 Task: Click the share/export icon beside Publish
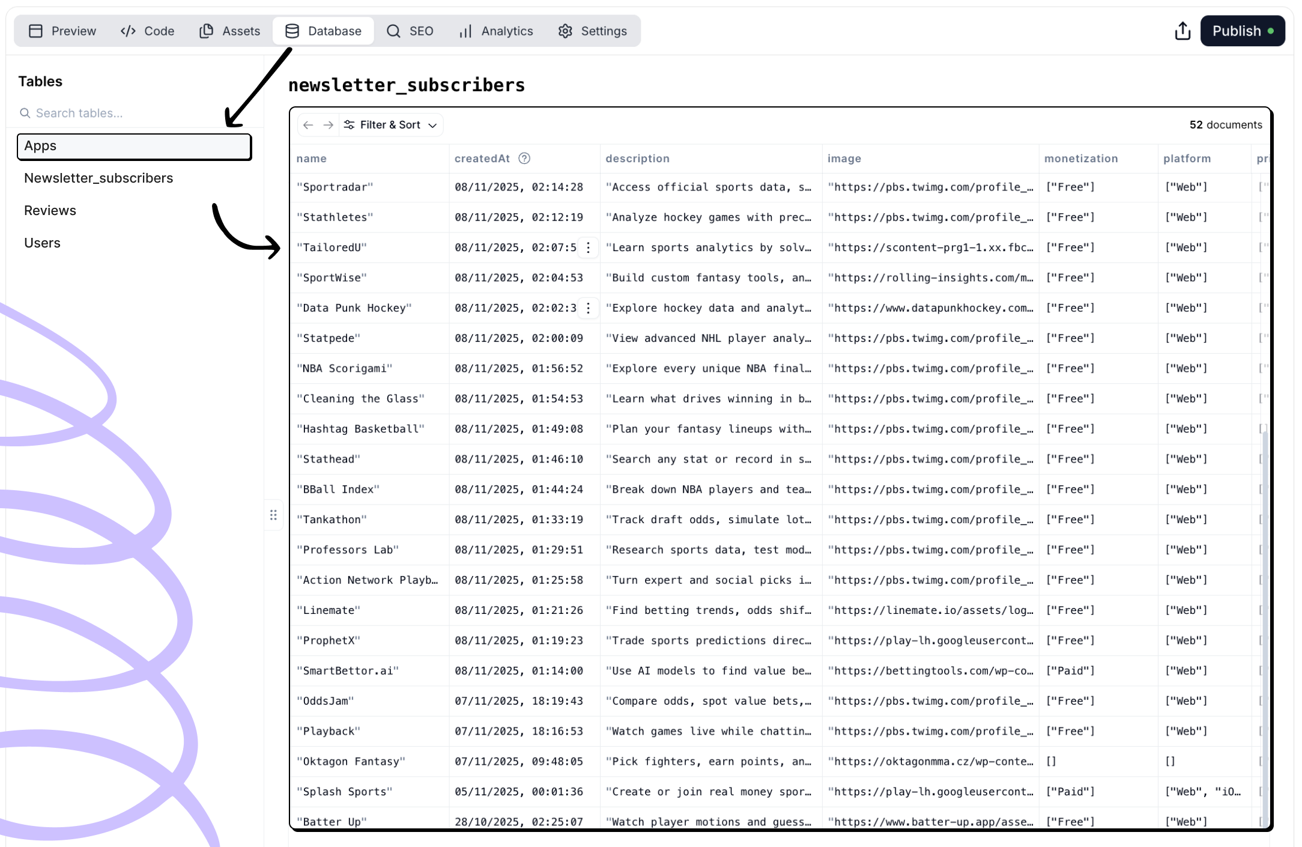coord(1182,31)
